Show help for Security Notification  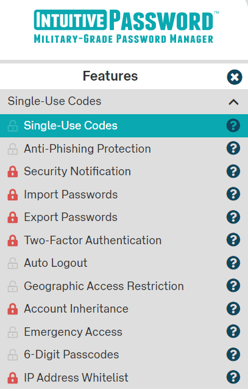[x=233, y=171]
